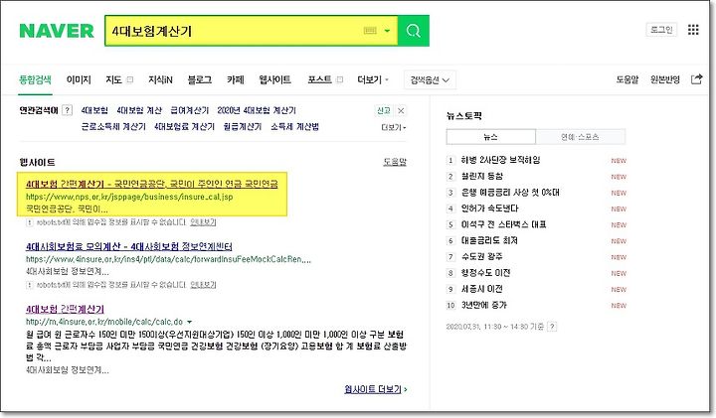Image resolution: width=716 pixels, height=418 pixels.
Task: Click related search 급여계산기
Action: [x=190, y=110]
